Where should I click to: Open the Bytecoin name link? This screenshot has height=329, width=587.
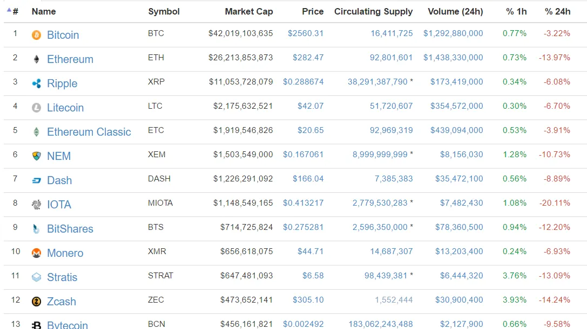68,325
